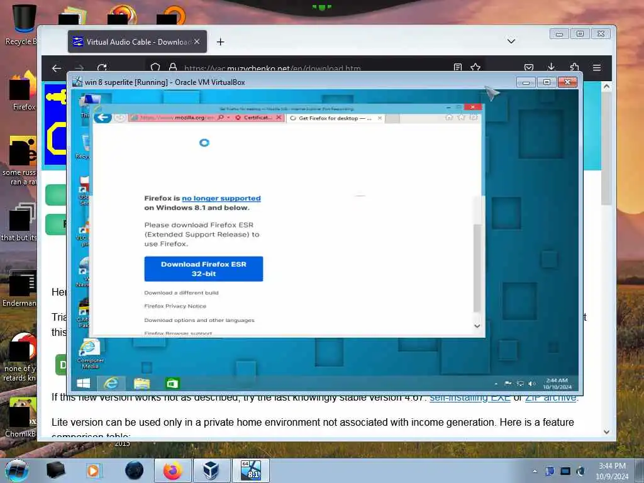Click volume speaker in VM system tray

point(532,384)
